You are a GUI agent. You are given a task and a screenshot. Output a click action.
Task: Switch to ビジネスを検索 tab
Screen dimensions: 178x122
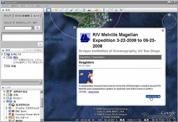pos(22,16)
